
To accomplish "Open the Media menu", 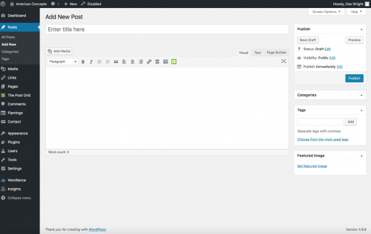I will [20, 69].
